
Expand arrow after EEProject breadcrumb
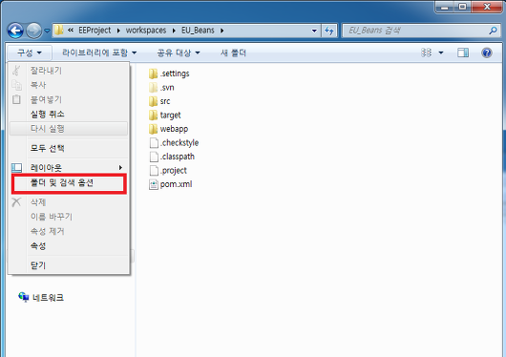pyautogui.click(x=118, y=31)
